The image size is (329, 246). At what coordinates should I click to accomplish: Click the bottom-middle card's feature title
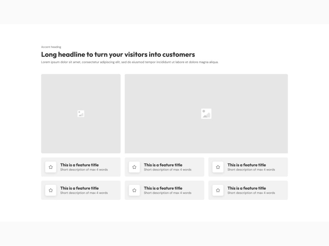pyautogui.click(x=163, y=188)
